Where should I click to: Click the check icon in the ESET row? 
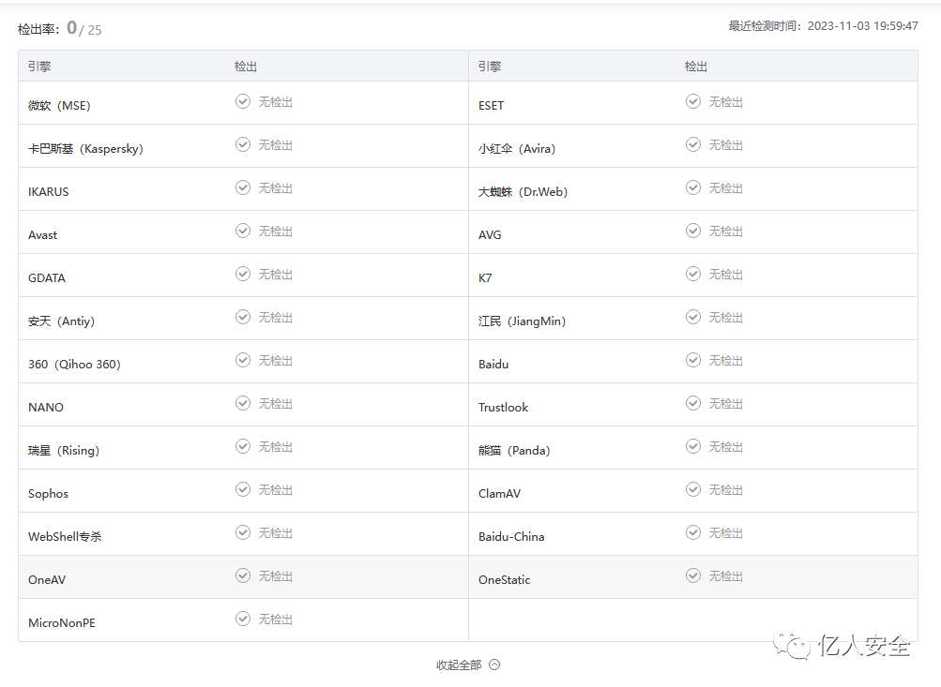point(693,101)
